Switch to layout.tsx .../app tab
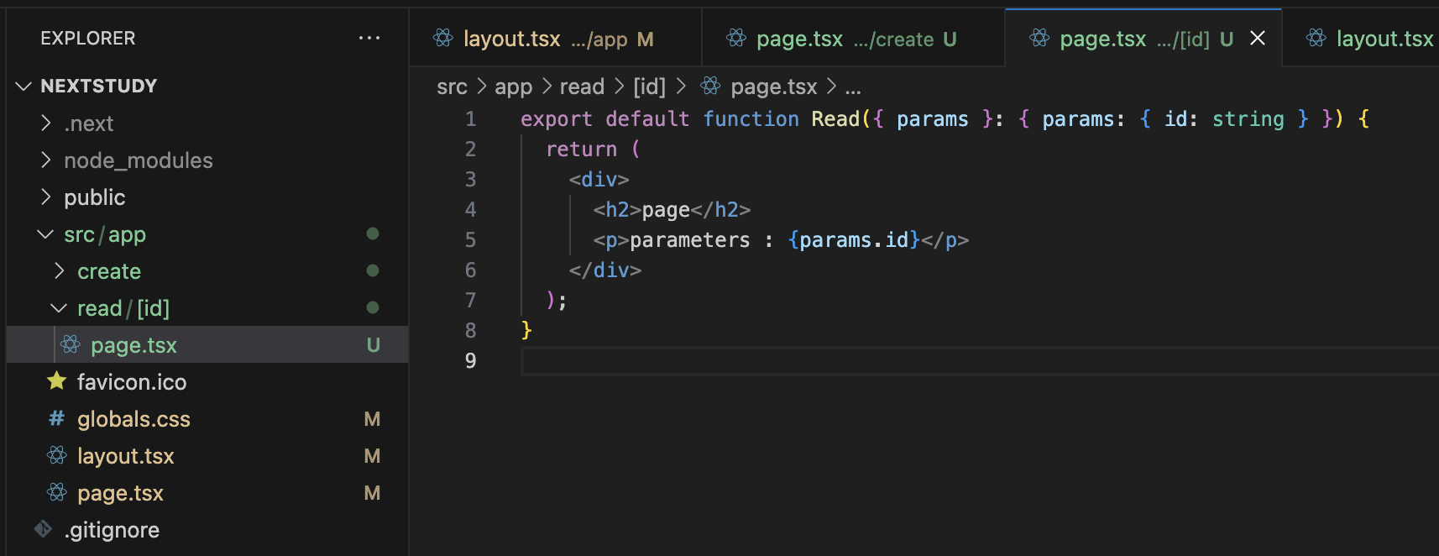This screenshot has width=1439, height=556. [555, 39]
